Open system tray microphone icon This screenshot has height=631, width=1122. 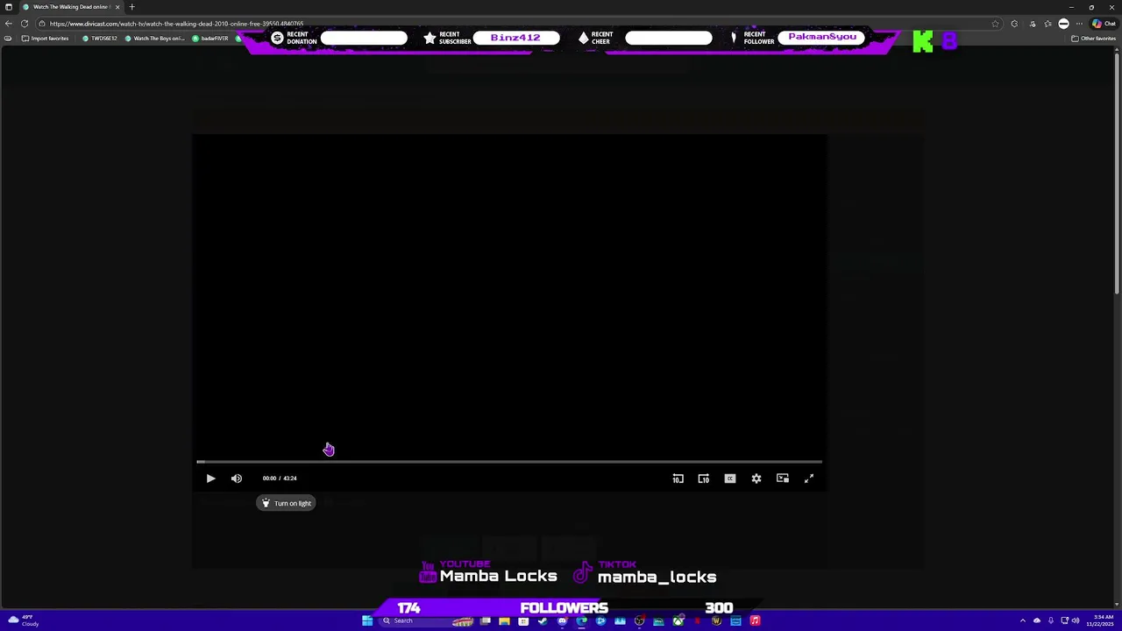pyautogui.click(x=1050, y=620)
